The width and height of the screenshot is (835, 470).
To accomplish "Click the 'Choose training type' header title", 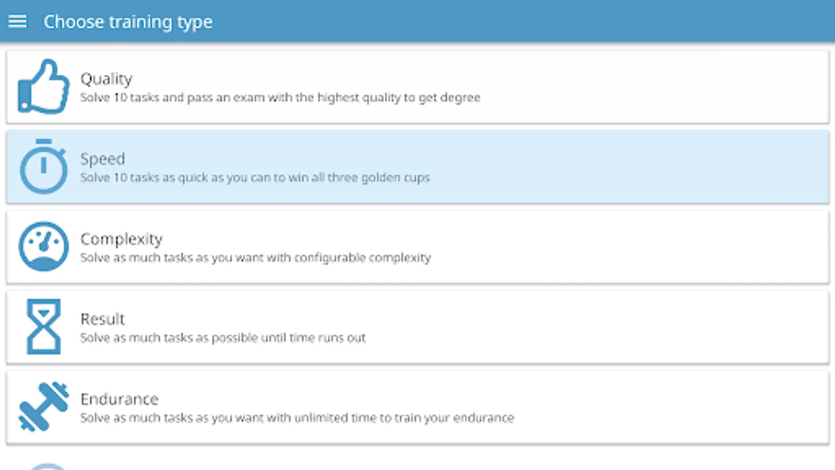I will click(128, 21).
